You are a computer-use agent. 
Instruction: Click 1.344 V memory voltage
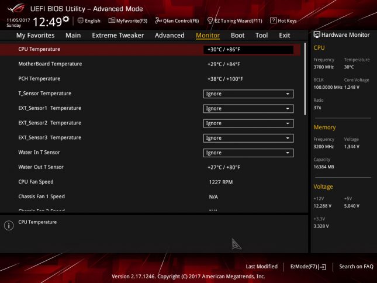pos(351,147)
